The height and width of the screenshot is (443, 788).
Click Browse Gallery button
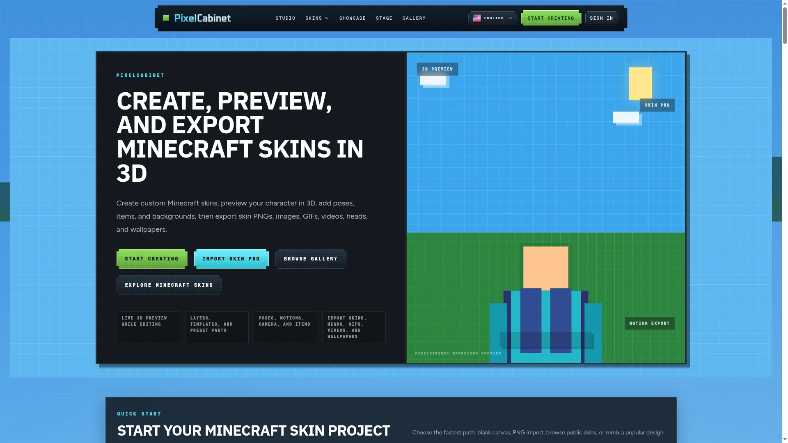click(311, 259)
